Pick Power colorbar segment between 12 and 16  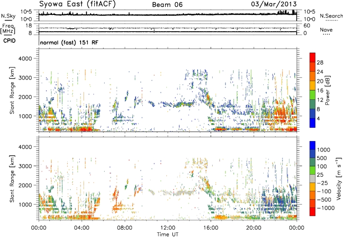tap(313, 95)
